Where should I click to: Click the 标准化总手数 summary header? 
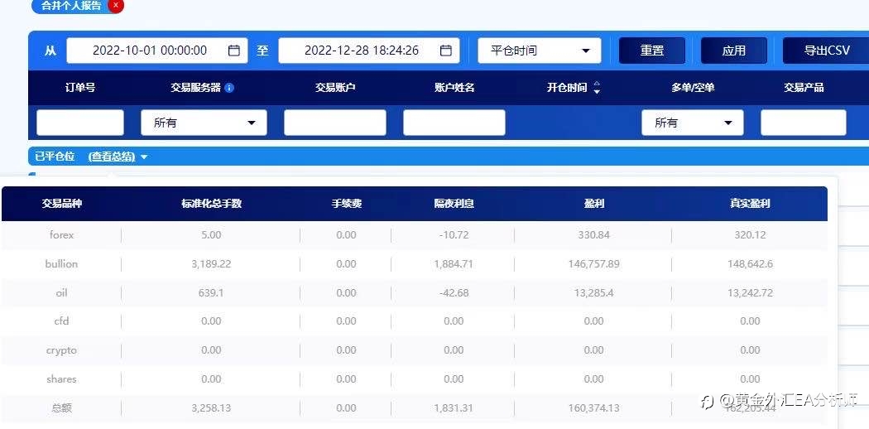pyautogui.click(x=211, y=204)
